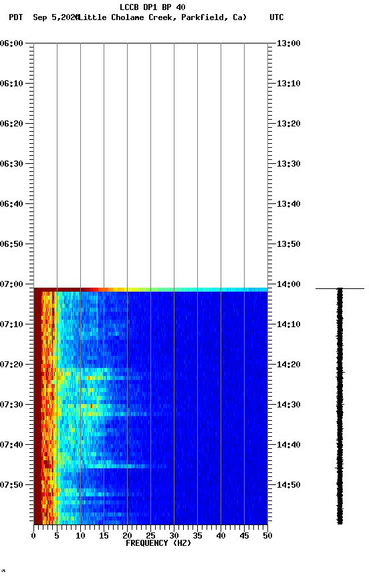Viewport: 369px width, 578px height.
Task: Click the title text 'LCCB DP1 BP 40'
Action: tap(152, 7)
